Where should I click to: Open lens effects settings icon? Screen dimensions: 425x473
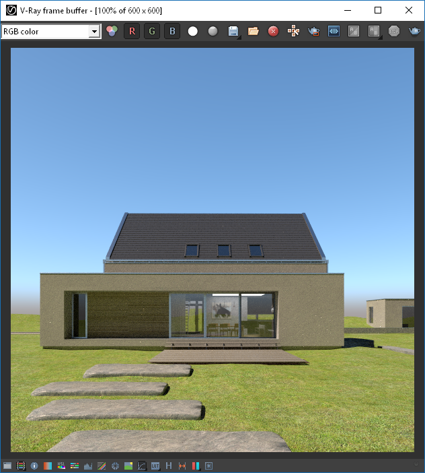(x=208, y=466)
